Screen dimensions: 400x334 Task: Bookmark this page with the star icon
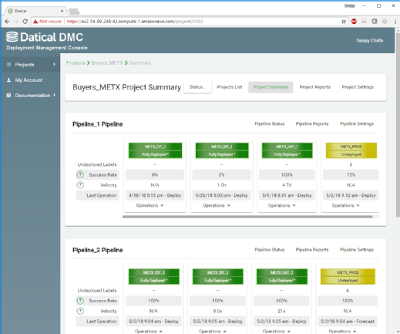pyautogui.click(x=344, y=22)
